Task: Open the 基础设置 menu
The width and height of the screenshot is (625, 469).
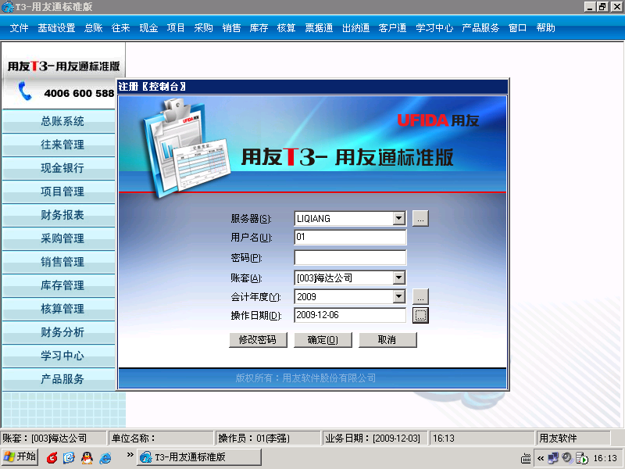Action: click(x=56, y=28)
